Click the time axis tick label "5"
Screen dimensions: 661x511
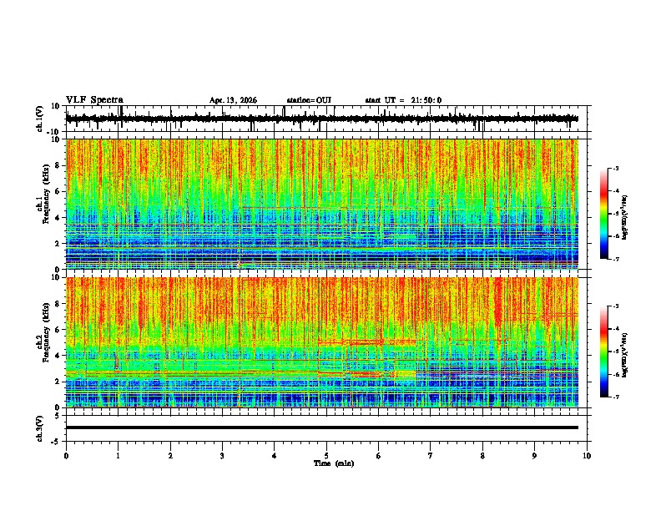pyautogui.click(x=326, y=456)
